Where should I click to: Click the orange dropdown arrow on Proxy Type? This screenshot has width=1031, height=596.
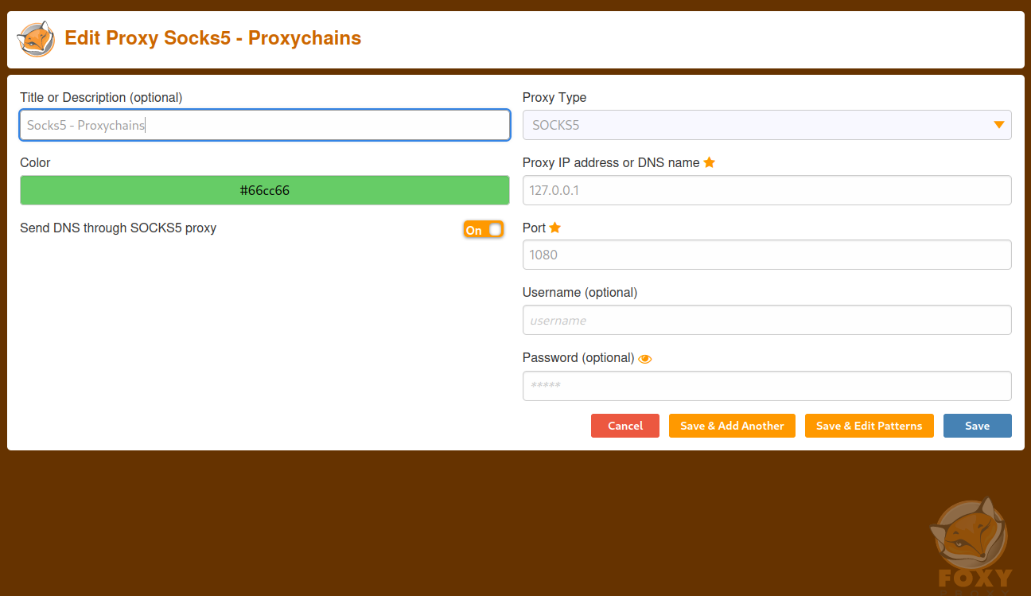[x=999, y=125]
